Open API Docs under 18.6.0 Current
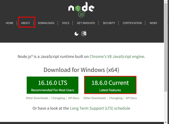 coord(131,98)
